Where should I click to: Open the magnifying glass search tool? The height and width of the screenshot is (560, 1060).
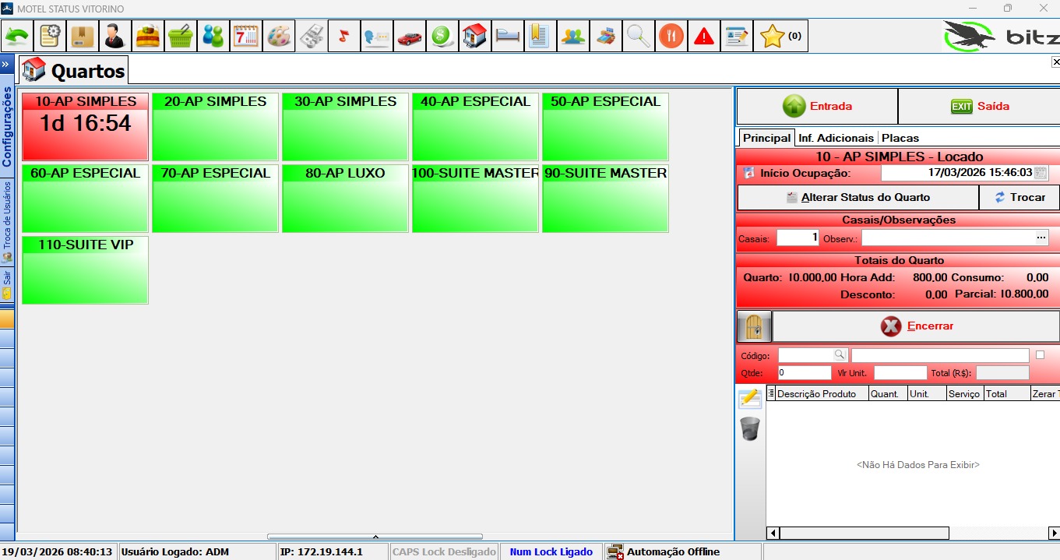pyautogui.click(x=639, y=37)
